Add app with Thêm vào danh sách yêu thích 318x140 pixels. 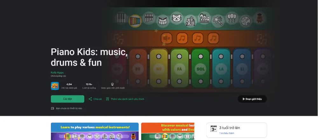pyautogui.click(x=125, y=99)
